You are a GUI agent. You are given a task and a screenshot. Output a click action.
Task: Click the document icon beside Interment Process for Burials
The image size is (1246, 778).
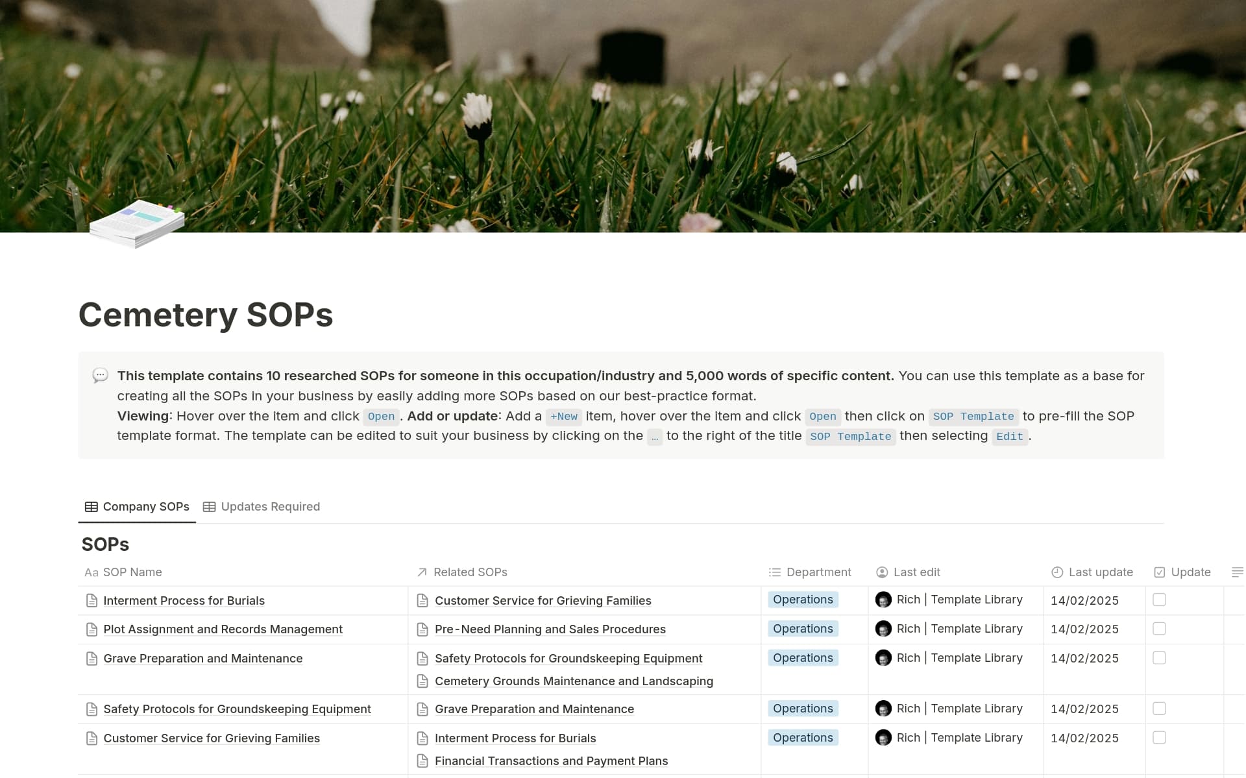click(x=92, y=600)
